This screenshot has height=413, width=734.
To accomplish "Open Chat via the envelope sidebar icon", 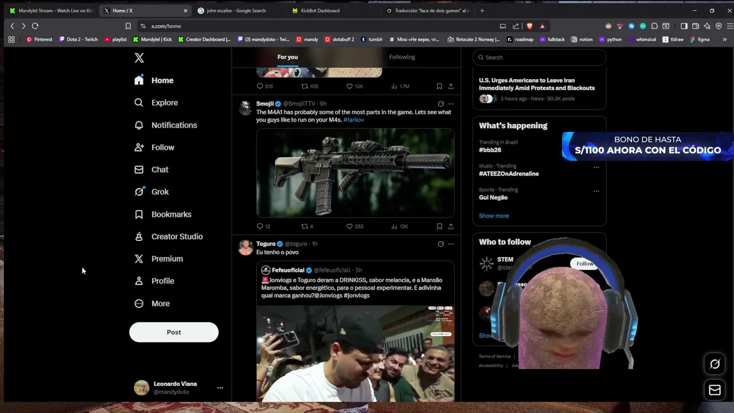I will [139, 170].
